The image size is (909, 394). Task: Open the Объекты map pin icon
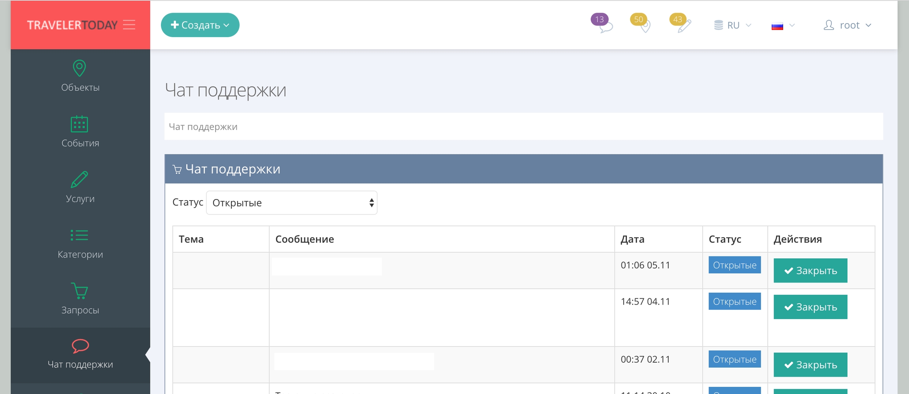click(x=80, y=69)
